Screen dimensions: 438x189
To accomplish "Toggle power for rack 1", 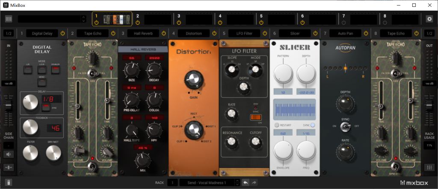I will [96, 22].
